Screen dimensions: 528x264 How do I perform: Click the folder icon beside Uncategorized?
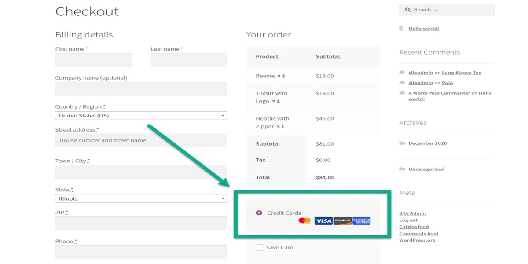point(402,169)
